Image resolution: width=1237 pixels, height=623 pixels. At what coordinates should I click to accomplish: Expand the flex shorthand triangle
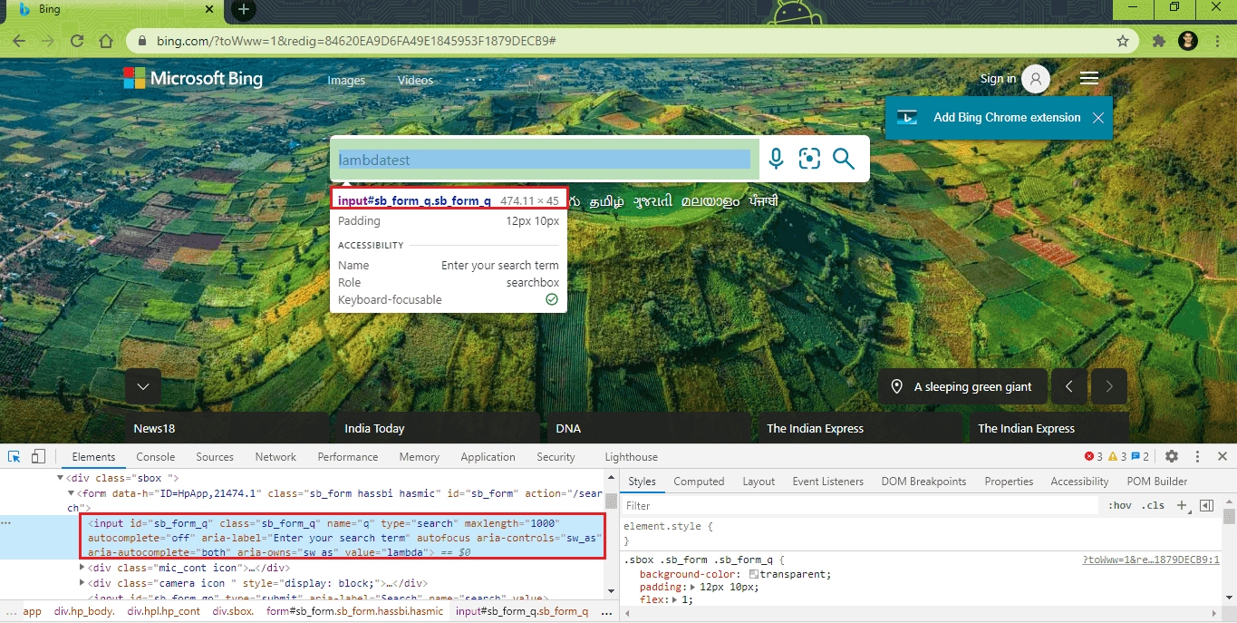(x=675, y=599)
